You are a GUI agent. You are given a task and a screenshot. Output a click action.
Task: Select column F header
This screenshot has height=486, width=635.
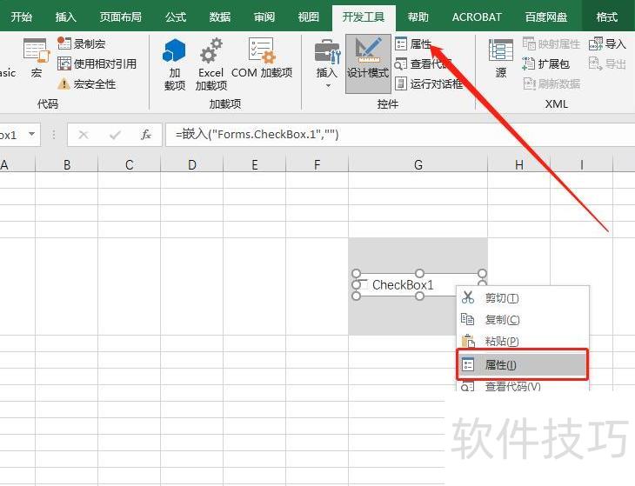pos(317,164)
